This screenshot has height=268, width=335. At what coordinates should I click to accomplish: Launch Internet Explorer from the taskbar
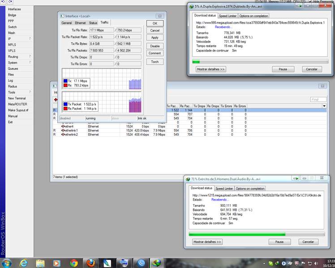pyautogui.click(x=23, y=264)
